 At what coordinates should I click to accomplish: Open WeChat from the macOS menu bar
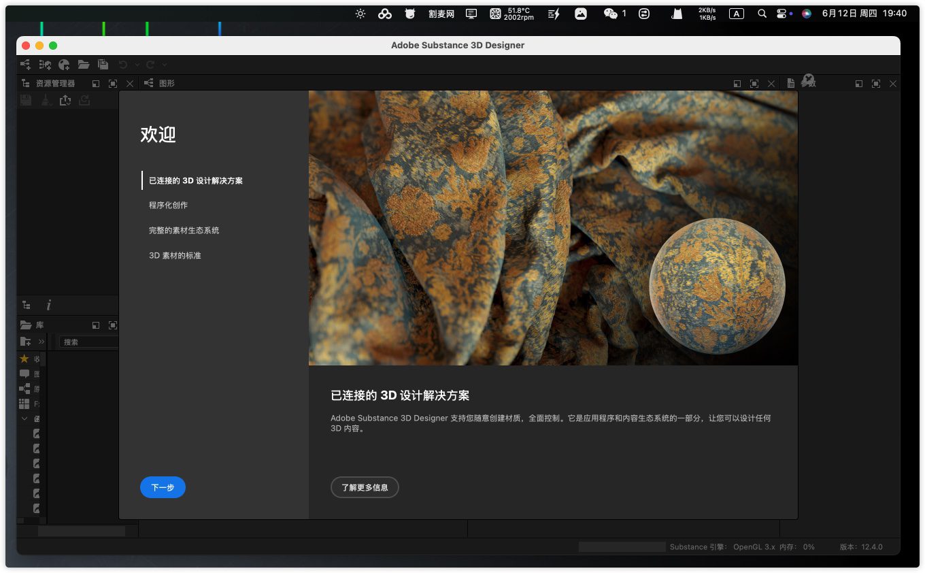tap(611, 13)
